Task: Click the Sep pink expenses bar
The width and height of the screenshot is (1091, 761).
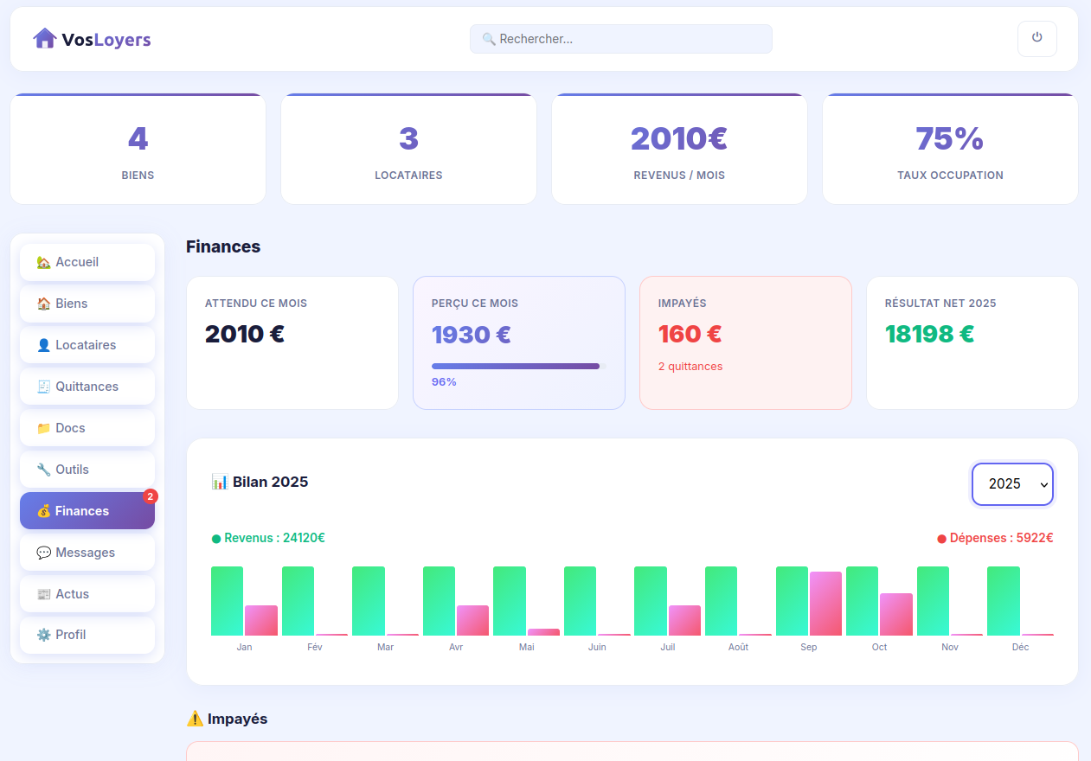Action: 825,604
